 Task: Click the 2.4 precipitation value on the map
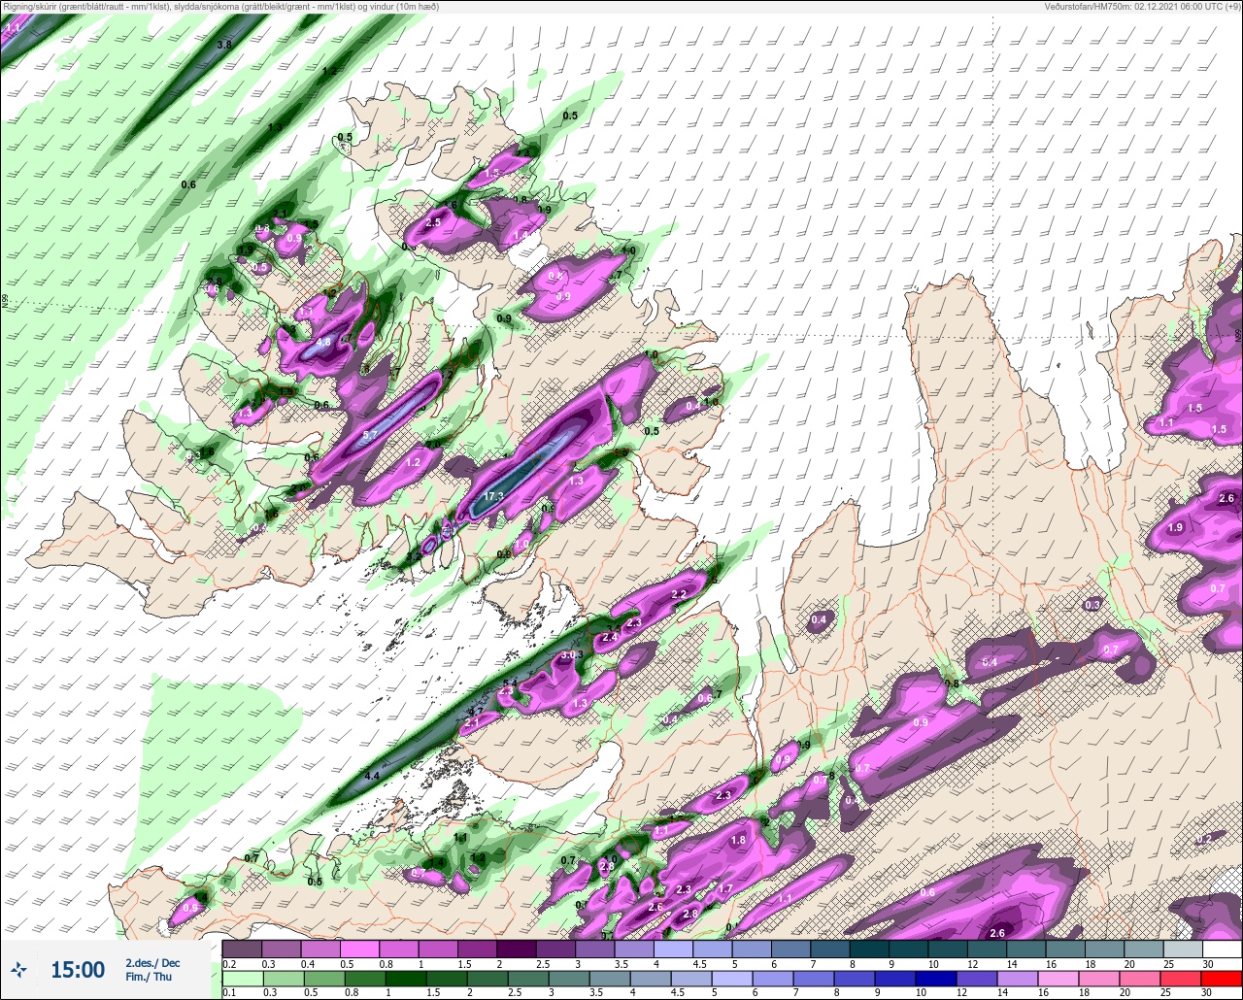click(610, 637)
